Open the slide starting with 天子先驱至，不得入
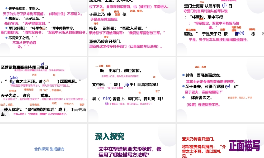 (44, 28)
